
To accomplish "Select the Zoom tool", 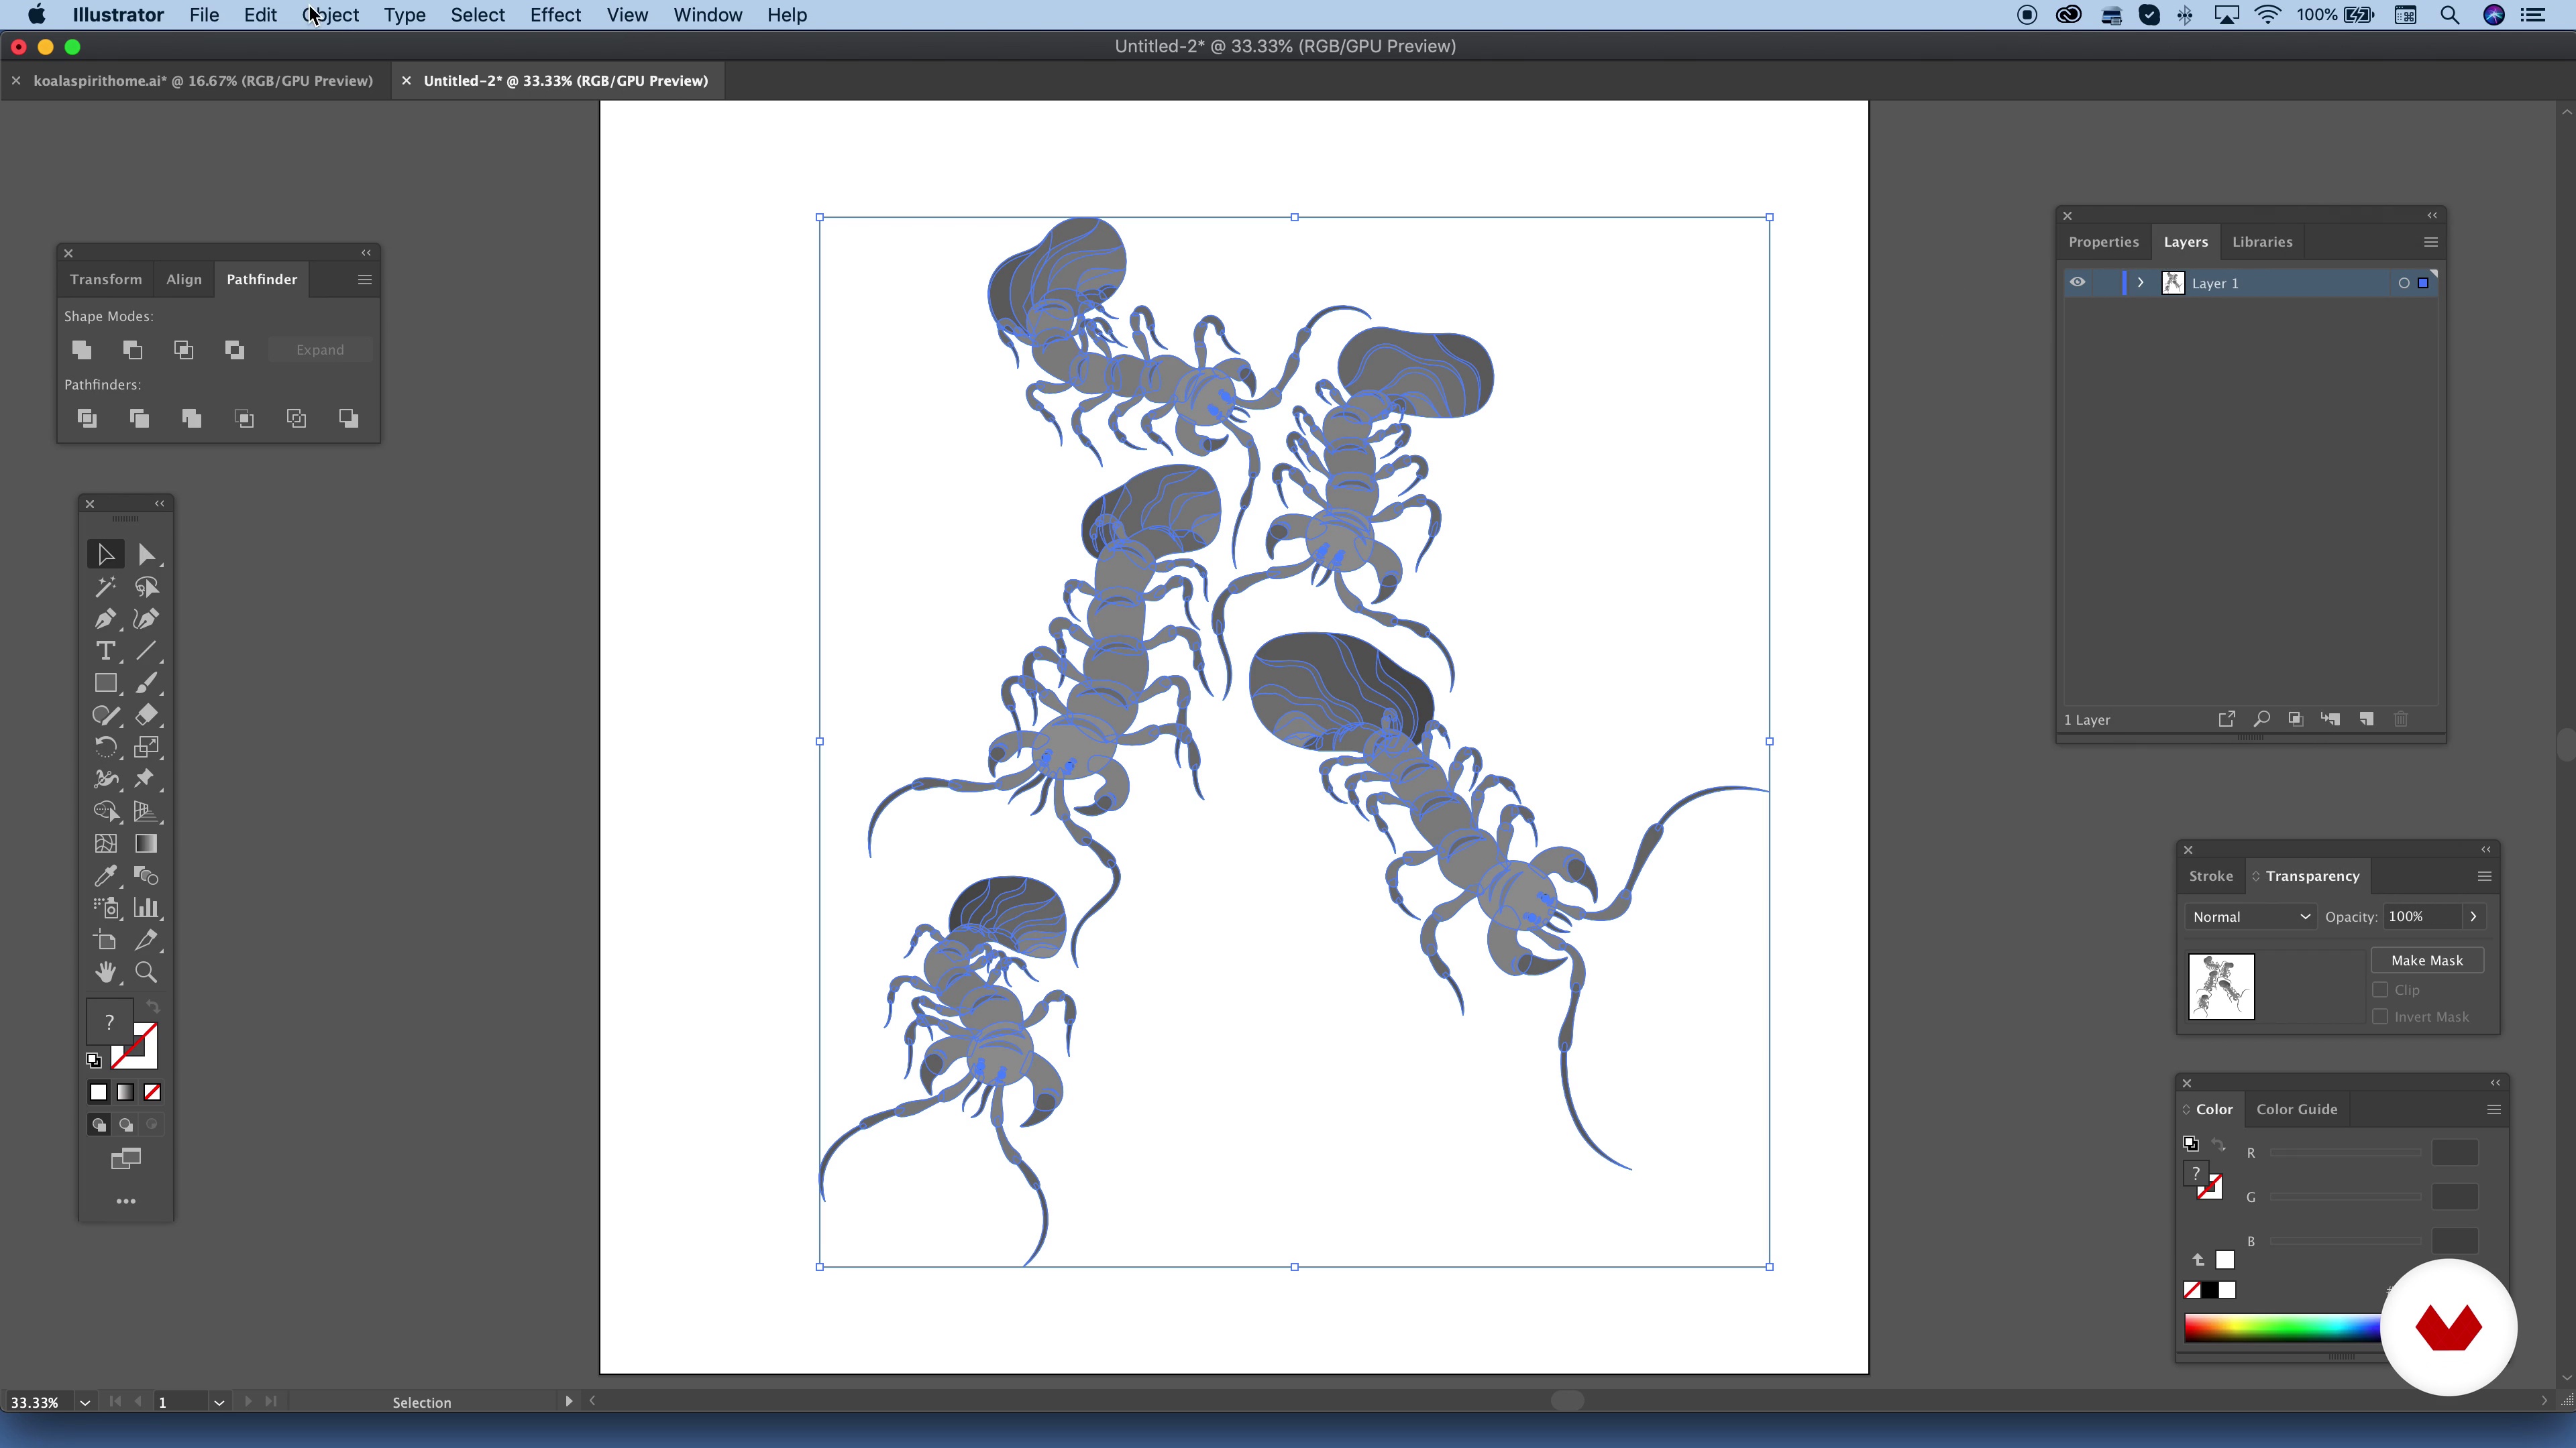I will point(146,971).
